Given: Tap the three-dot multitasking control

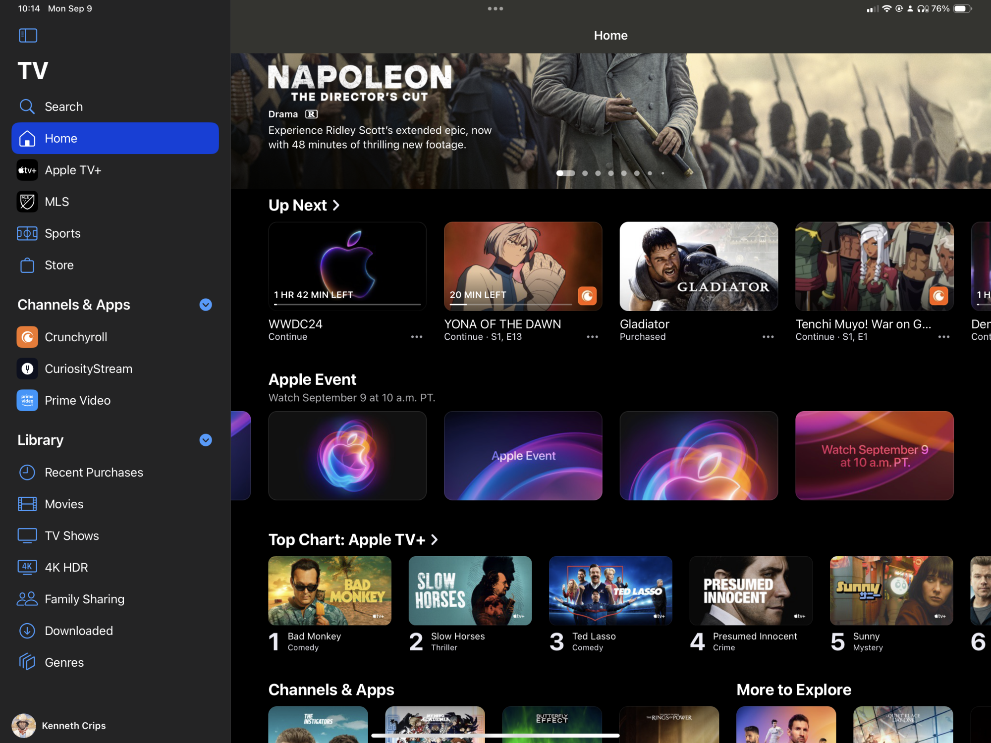Looking at the screenshot, I should coord(495,8).
